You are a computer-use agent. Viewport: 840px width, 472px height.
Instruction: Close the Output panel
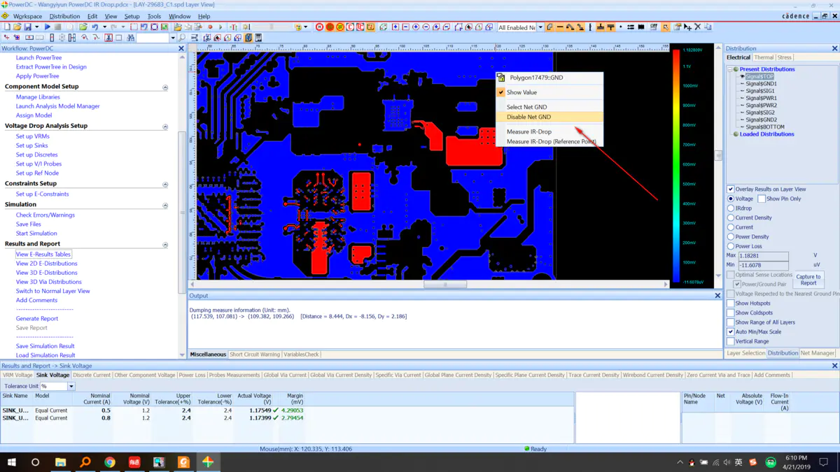pyautogui.click(x=717, y=296)
